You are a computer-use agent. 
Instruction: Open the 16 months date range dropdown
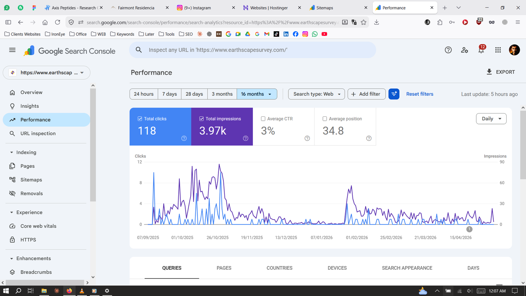pos(257,94)
